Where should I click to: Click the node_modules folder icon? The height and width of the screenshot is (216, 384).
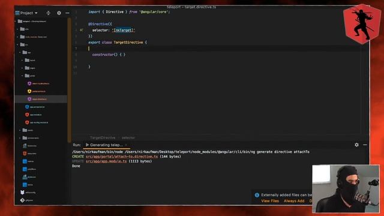(x=22, y=37)
